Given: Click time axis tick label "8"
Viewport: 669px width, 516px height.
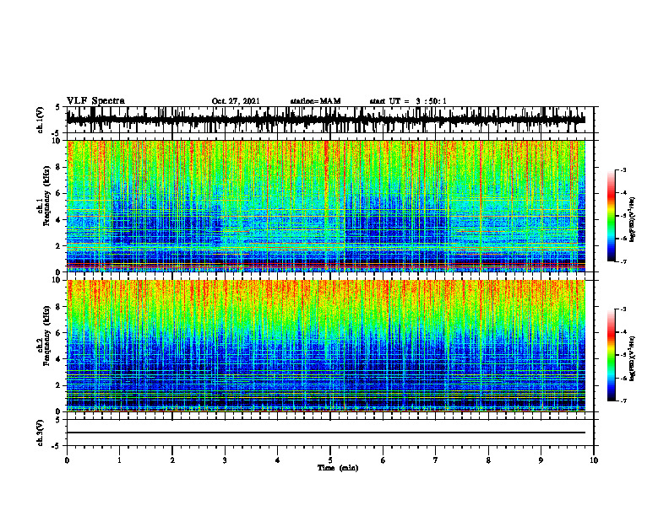Looking at the screenshot, I should 488,460.
